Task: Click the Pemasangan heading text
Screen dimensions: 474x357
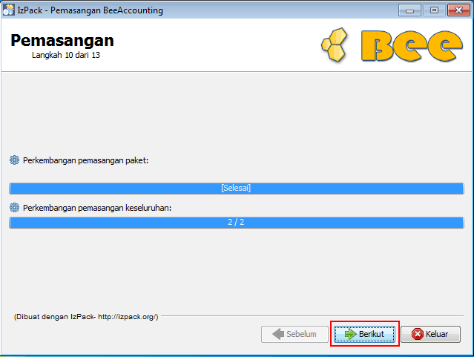Action: [x=62, y=41]
